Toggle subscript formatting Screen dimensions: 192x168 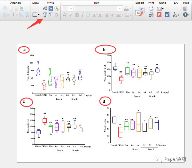[100, 15]
